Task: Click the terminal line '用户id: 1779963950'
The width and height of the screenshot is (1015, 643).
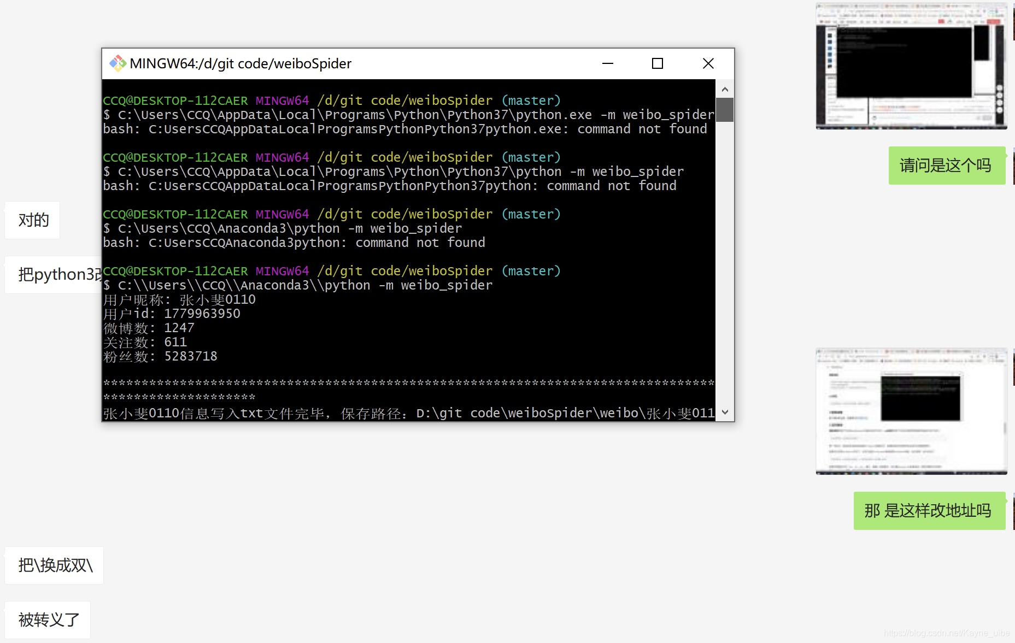Action: pos(172,314)
